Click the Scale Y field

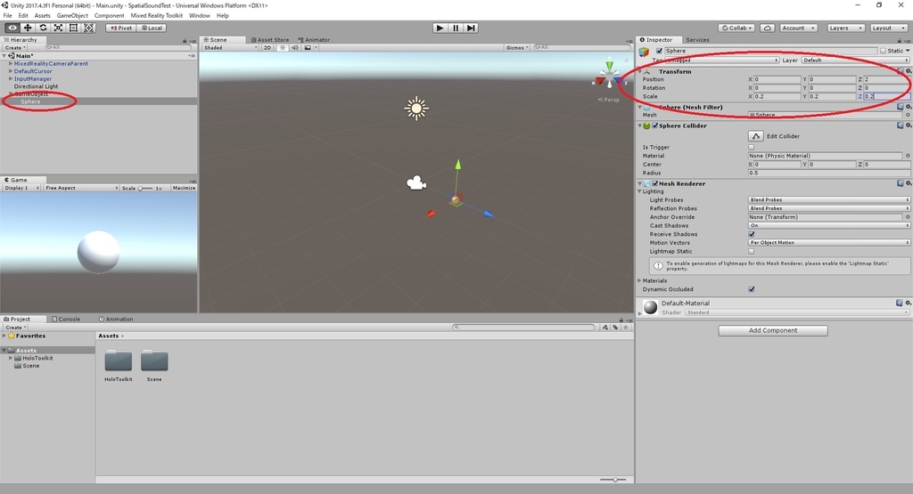[832, 96]
